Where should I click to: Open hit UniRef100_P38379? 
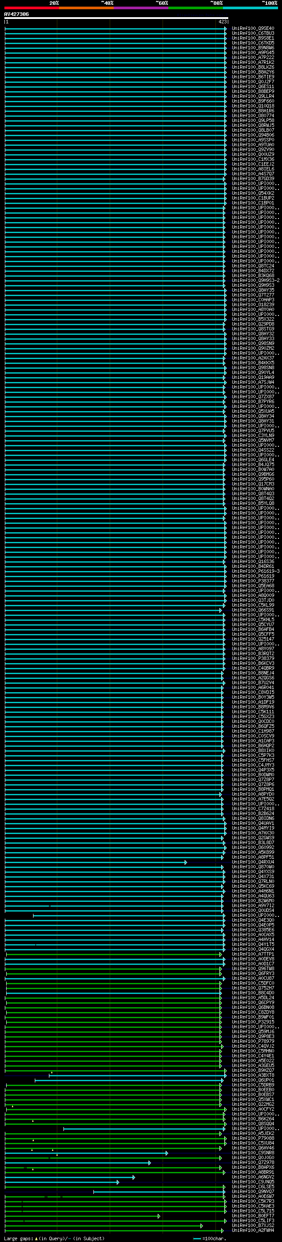253,658
